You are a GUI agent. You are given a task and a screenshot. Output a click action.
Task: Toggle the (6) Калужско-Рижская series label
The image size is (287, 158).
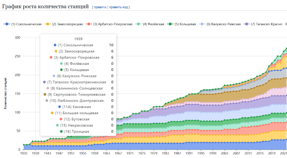tap(223, 24)
